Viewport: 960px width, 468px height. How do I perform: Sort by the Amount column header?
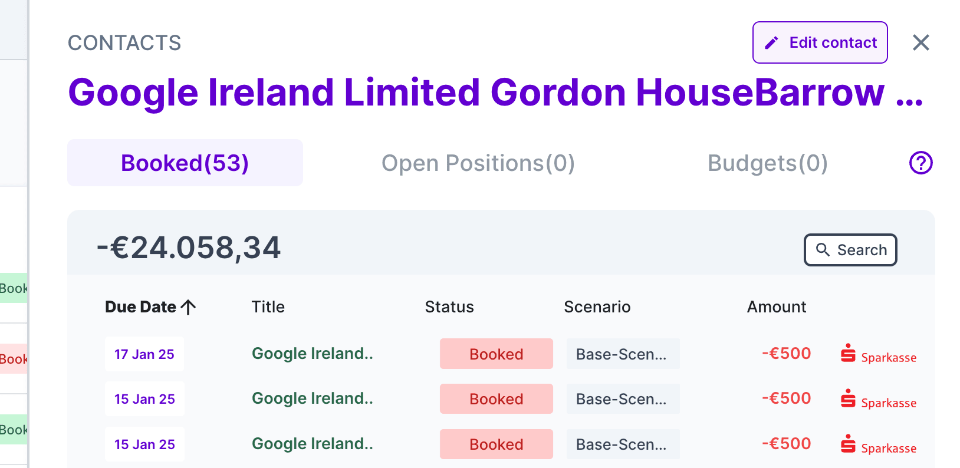(x=776, y=307)
